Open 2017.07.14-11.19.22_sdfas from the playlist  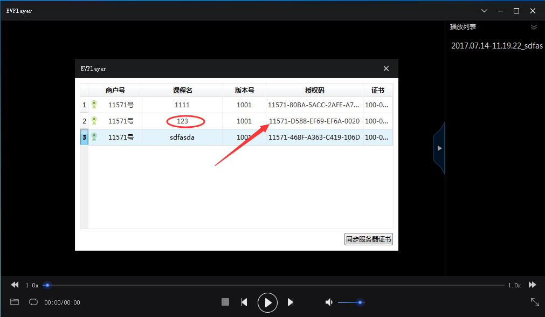(496, 46)
